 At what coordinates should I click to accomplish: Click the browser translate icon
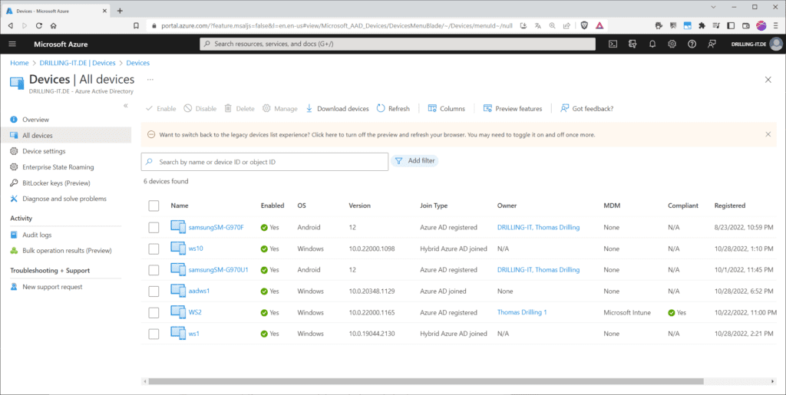tap(538, 25)
